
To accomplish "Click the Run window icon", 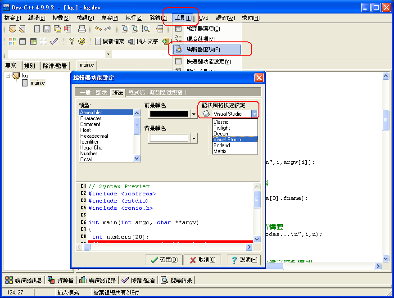I will [x=23, y=41].
